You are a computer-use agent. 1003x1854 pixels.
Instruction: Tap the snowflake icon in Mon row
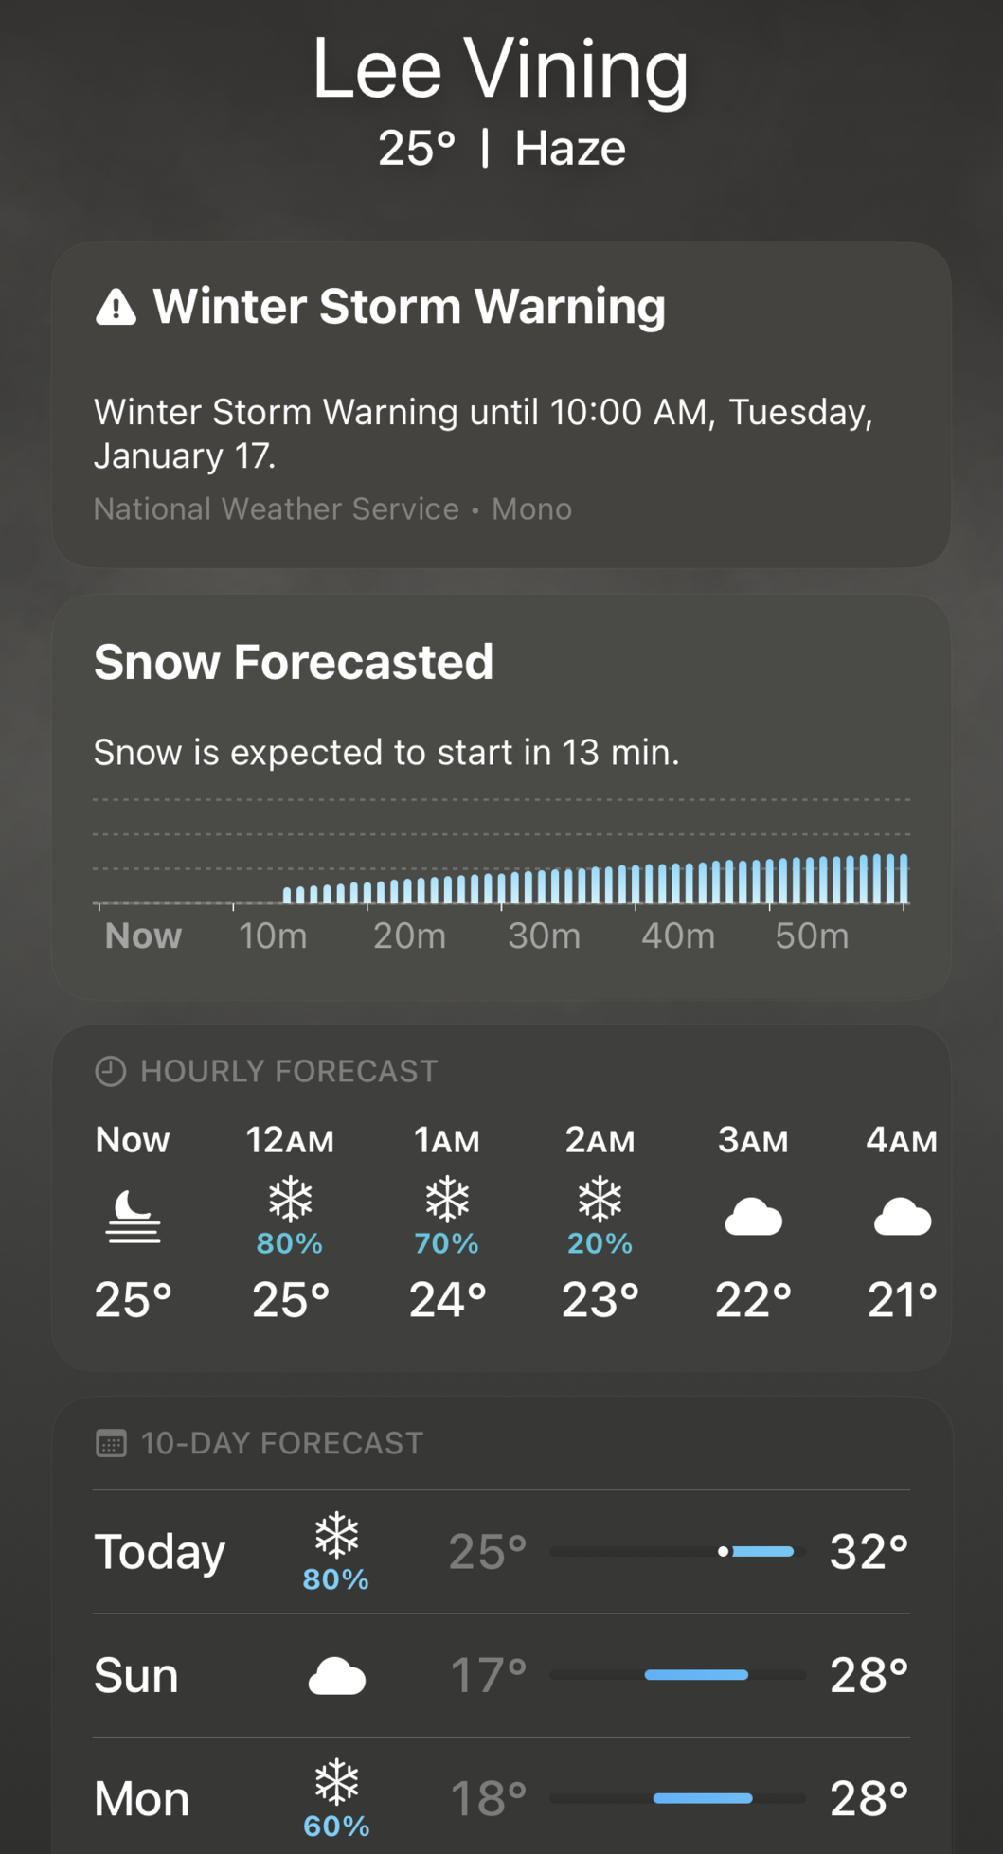pos(337,1781)
